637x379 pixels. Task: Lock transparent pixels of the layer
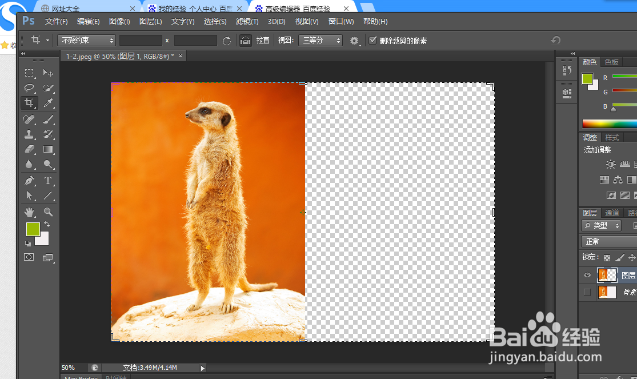(x=607, y=258)
